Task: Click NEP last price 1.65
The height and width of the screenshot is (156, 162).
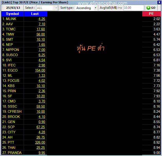Action: click(x=42, y=45)
